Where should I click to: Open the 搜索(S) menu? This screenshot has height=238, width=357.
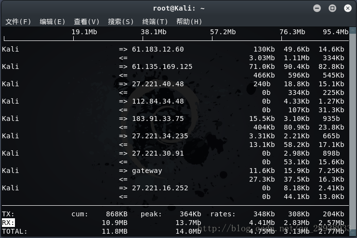click(x=120, y=22)
